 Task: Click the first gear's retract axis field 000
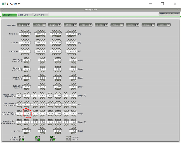(20, 122)
